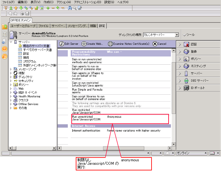
Task: Click the binoculars search icon in toolbar
Action: click(69, 8)
